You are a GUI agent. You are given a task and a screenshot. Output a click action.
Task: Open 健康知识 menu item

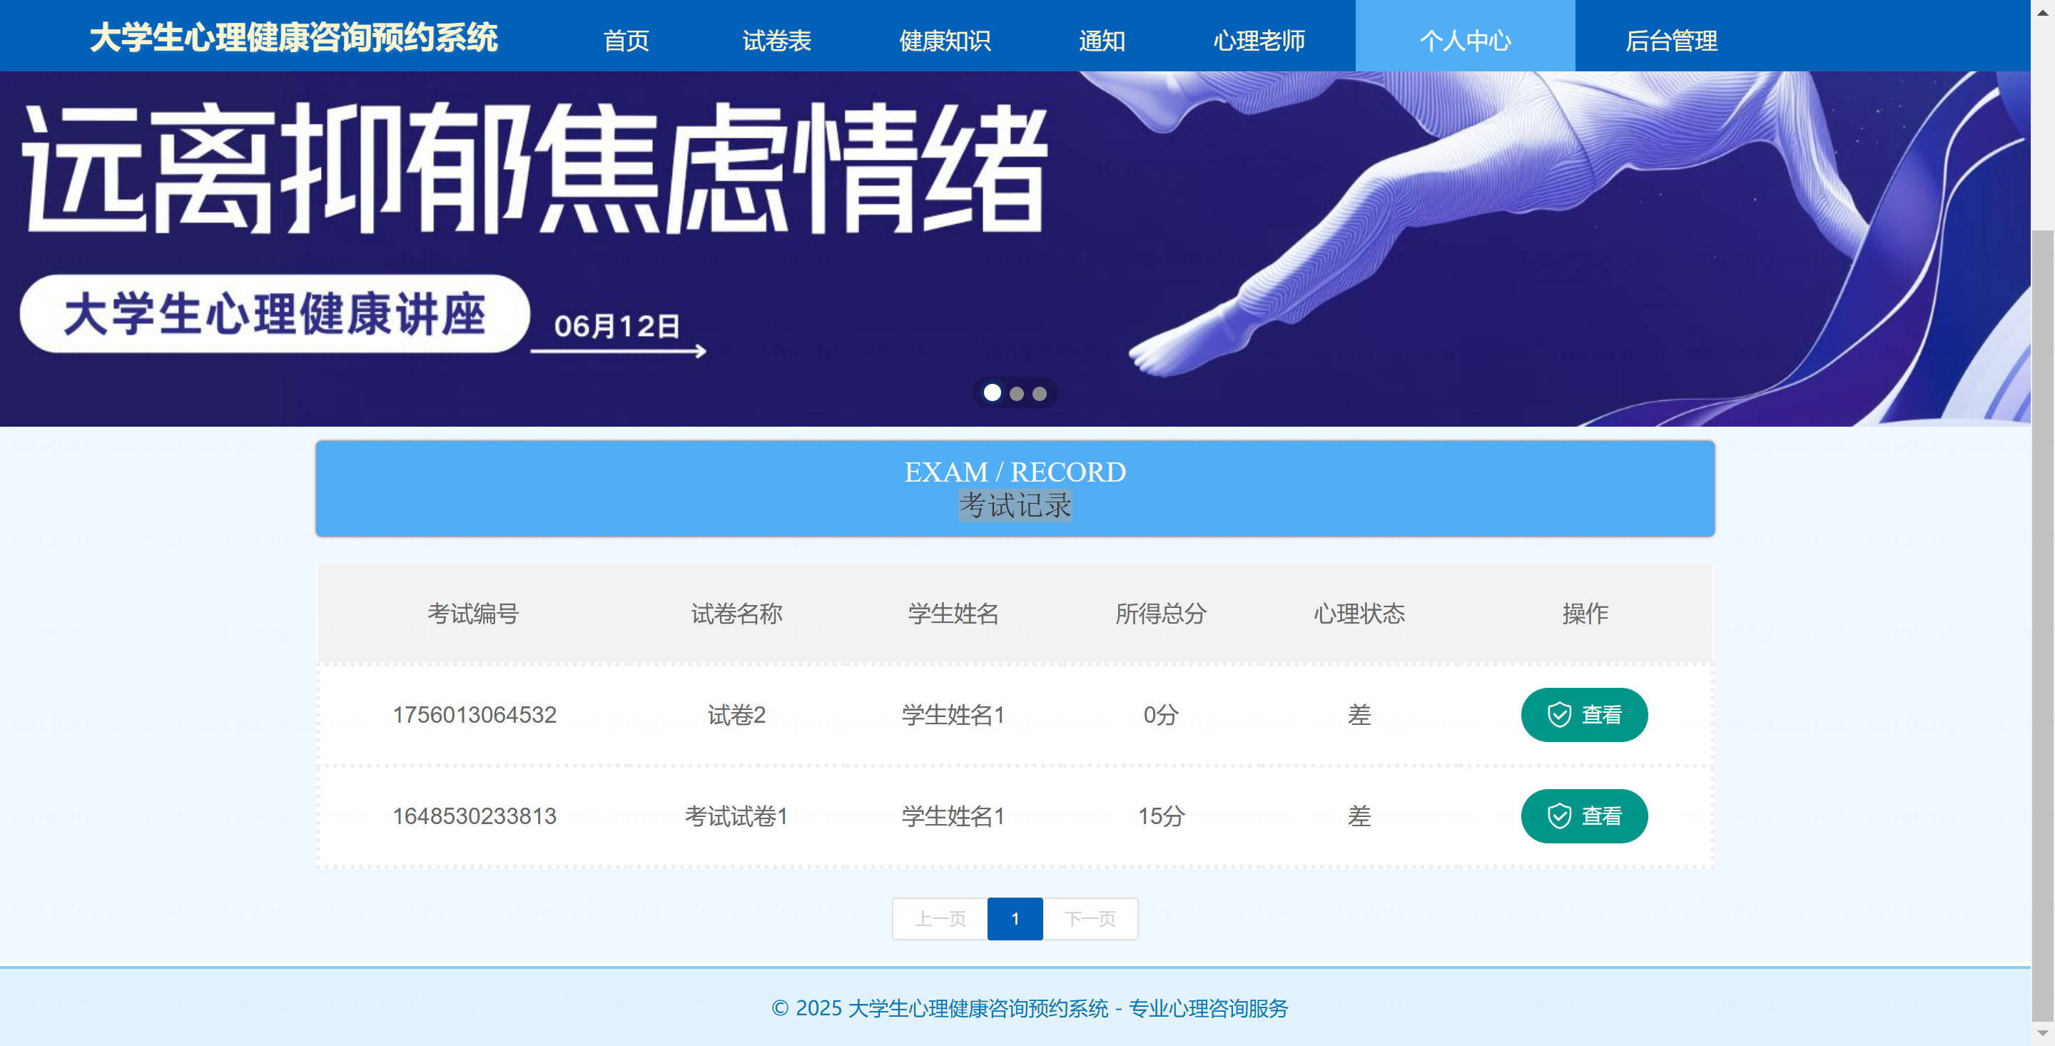click(945, 40)
